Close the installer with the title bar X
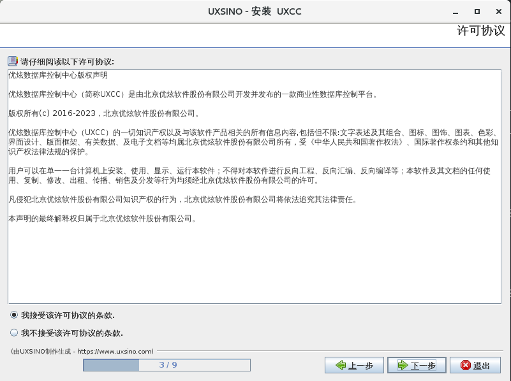Screen dimensions: 511x381 [x=498, y=11]
